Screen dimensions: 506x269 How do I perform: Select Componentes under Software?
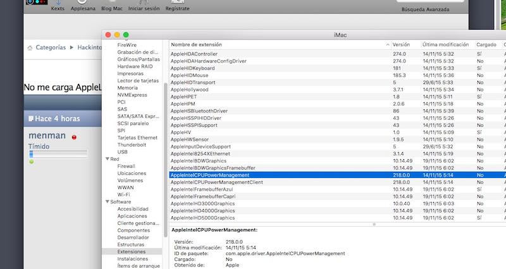pyautogui.click(x=133, y=230)
